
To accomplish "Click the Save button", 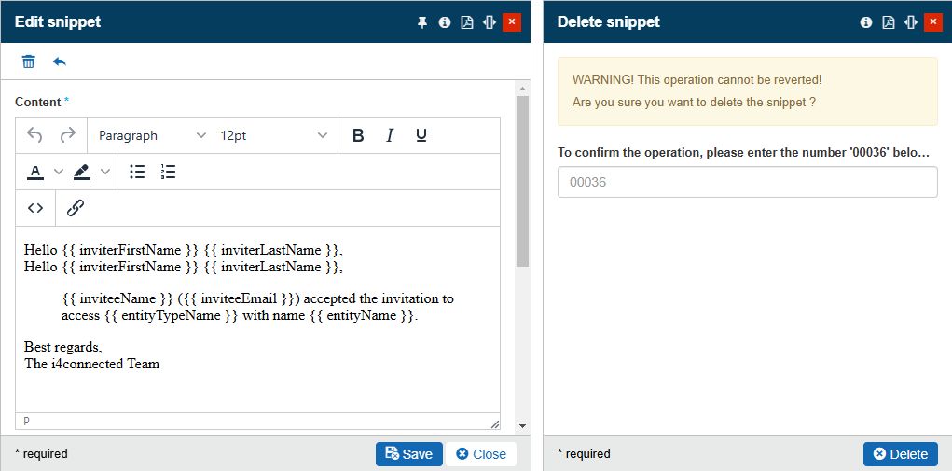I will (408, 454).
